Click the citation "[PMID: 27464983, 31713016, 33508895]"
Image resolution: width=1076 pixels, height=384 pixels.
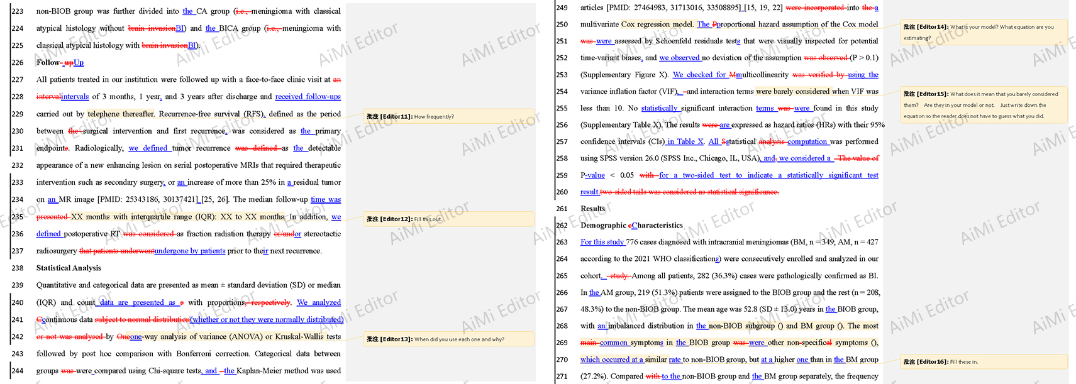coord(674,8)
